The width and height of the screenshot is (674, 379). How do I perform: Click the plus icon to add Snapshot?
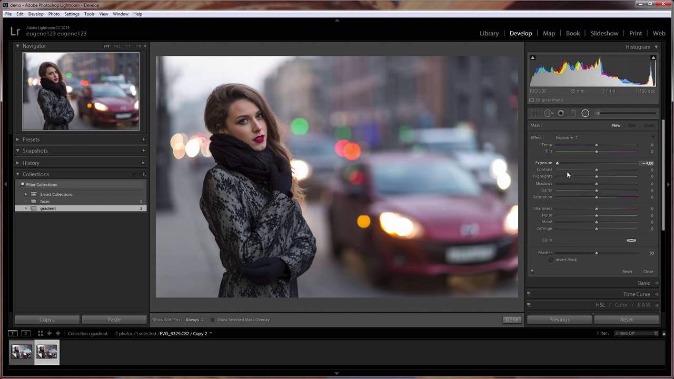point(143,151)
